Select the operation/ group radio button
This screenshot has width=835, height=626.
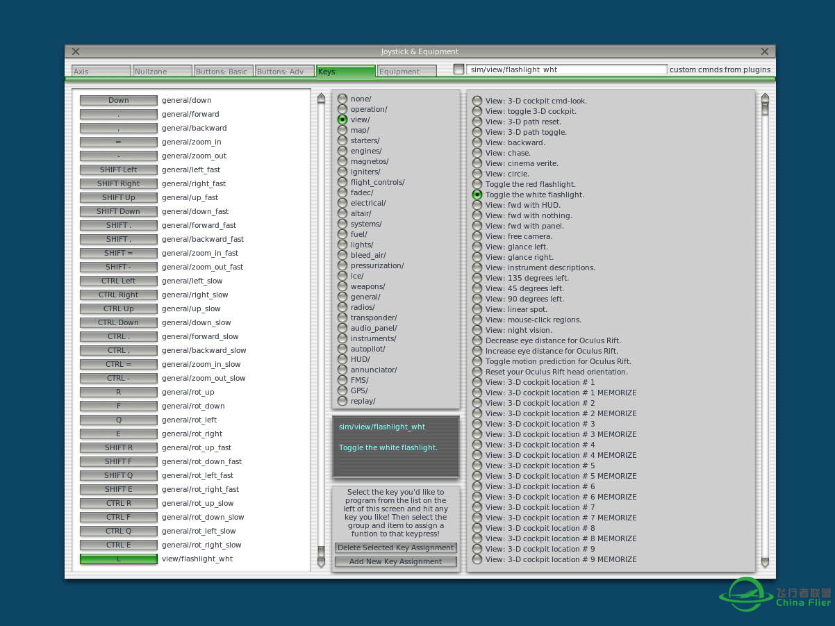tap(342, 109)
